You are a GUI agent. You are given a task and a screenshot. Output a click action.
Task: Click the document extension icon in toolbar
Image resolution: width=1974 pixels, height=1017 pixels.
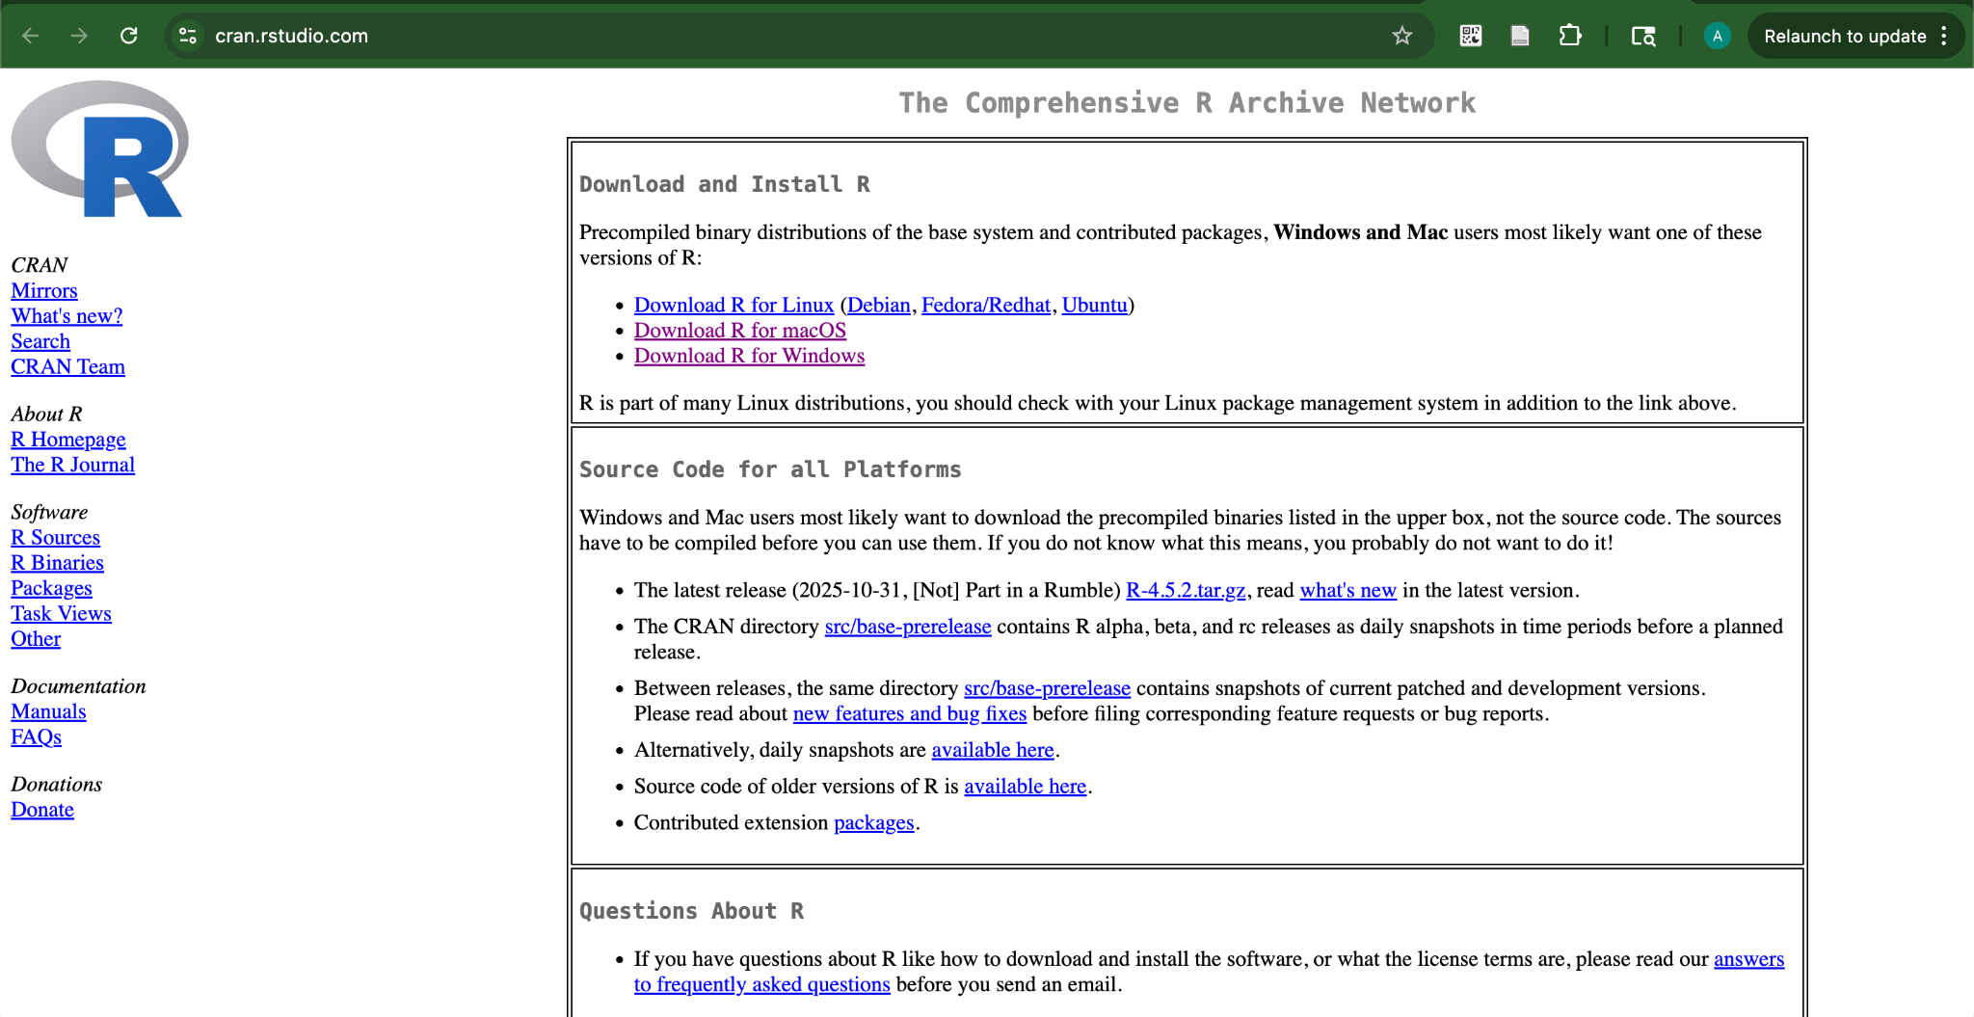click(x=1520, y=36)
